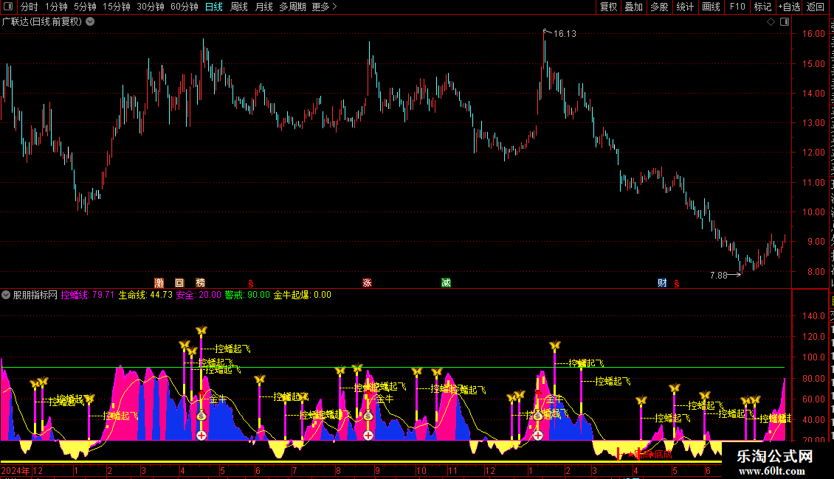Click the 100.0 indicator axis label

813,357
